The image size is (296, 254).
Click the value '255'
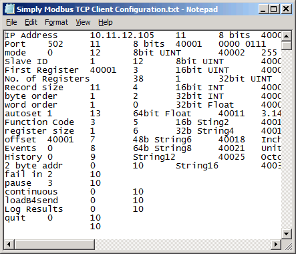click(269, 53)
